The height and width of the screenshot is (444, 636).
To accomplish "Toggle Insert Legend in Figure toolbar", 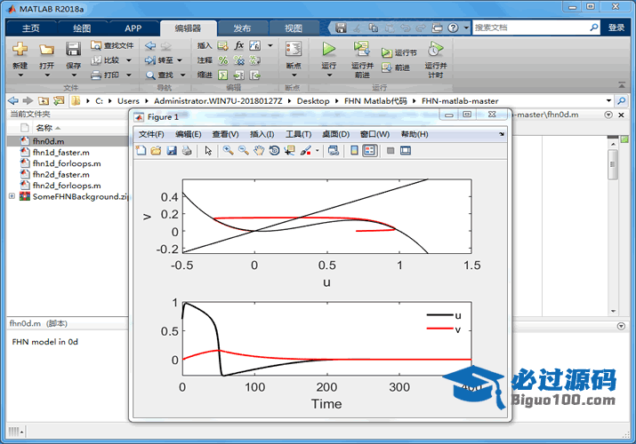I will 369,151.
